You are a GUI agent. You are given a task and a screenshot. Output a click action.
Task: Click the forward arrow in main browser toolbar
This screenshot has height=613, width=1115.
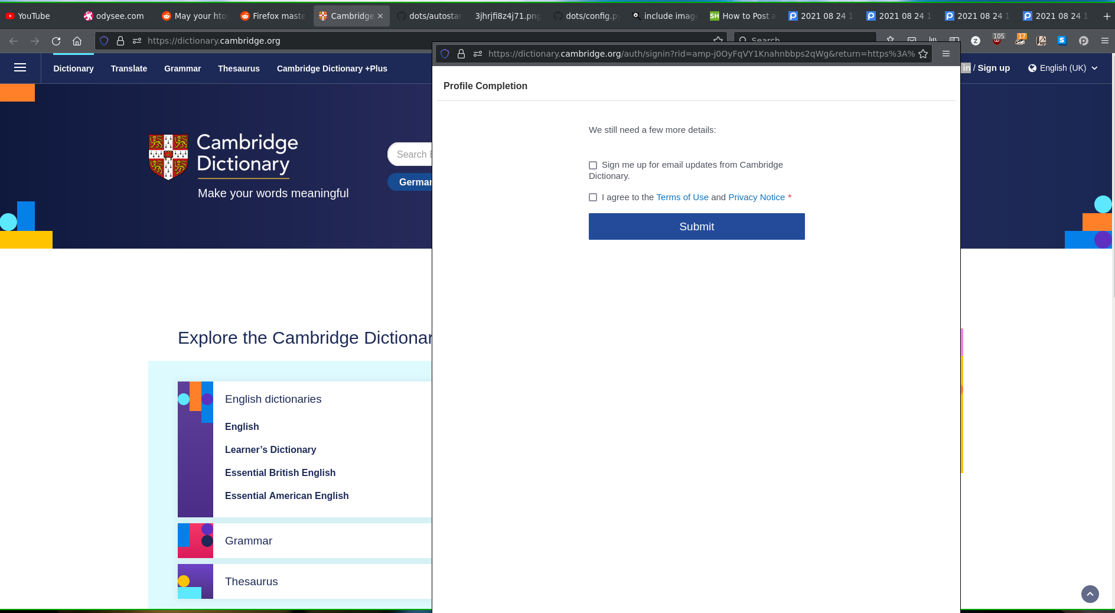(35, 41)
